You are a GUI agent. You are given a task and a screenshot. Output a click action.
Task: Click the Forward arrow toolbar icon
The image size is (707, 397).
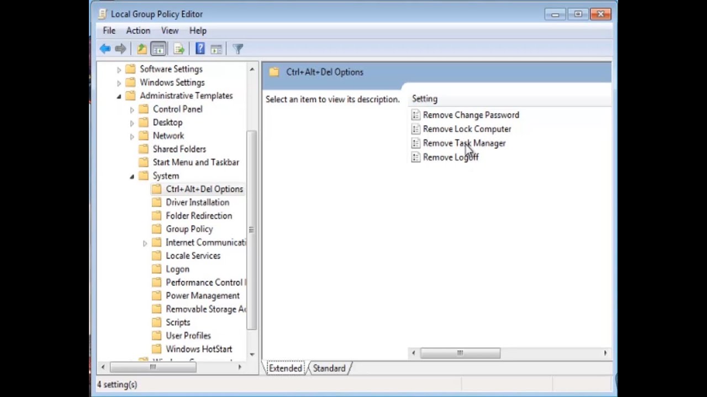(x=120, y=49)
